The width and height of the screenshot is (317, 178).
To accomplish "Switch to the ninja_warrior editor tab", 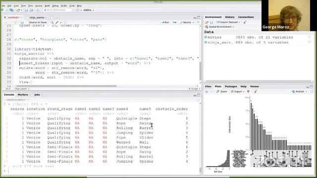I will [x=37, y=18].
